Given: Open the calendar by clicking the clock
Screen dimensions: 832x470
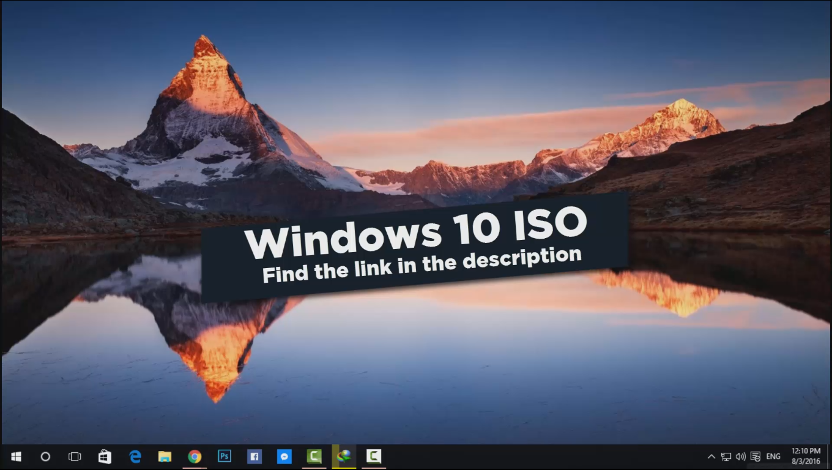Looking at the screenshot, I should [x=809, y=456].
